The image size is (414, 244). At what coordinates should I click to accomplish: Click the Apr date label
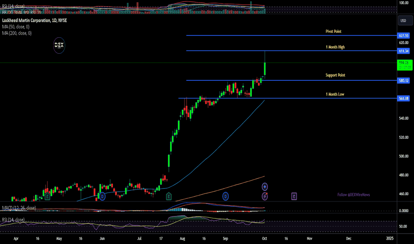[16, 239]
